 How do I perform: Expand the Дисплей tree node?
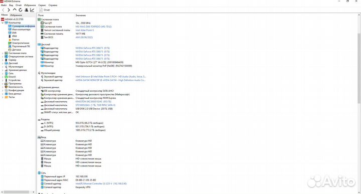click(x=3, y=63)
